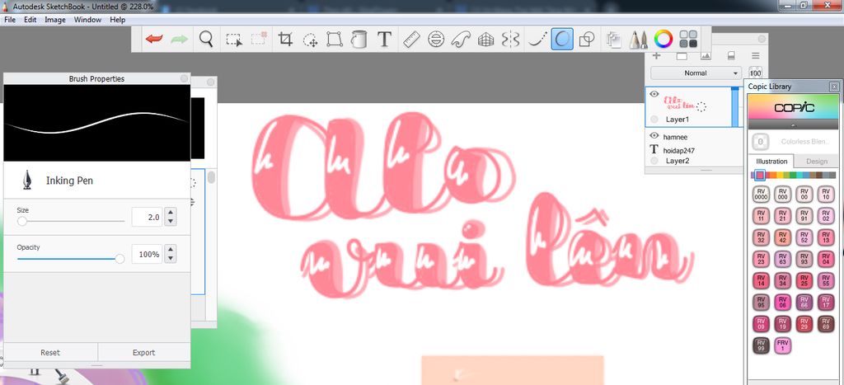The width and height of the screenshot is (844, 385).
Task: Choose the Crop tool
Action: click(285, 40)
